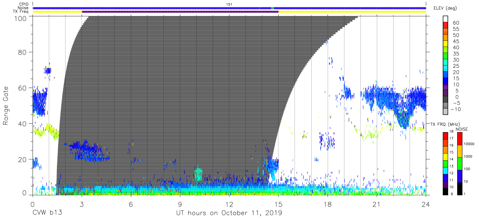Click the 100 label on the NOISE colorbar
479x221 pixels.
click(x=467, y=169)
